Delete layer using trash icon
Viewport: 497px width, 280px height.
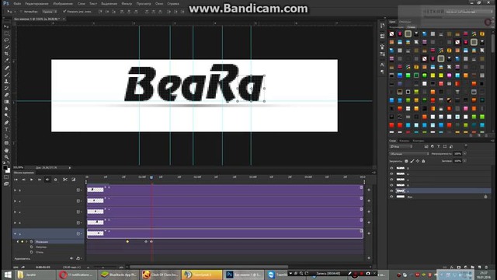487,268
